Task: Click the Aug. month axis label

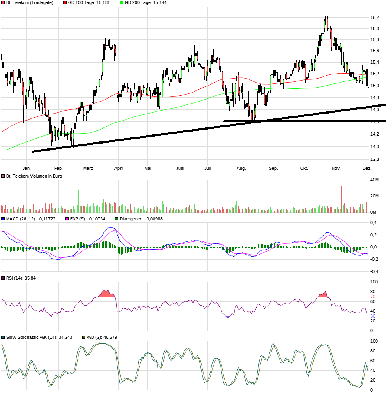Action: click(241, 168)
